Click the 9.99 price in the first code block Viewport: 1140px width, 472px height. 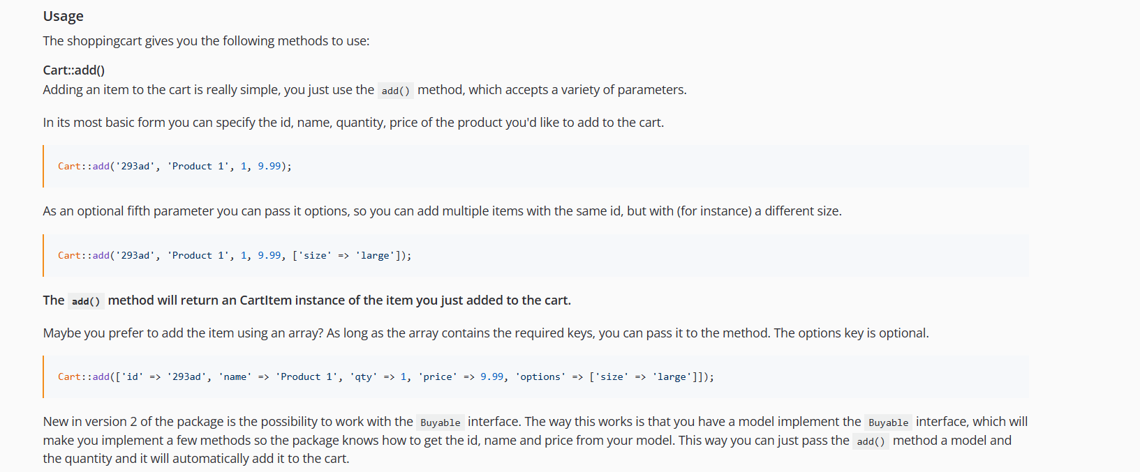(269, 166)
